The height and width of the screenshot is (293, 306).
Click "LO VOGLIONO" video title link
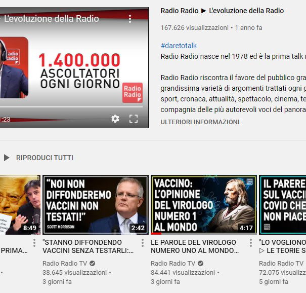282,243
